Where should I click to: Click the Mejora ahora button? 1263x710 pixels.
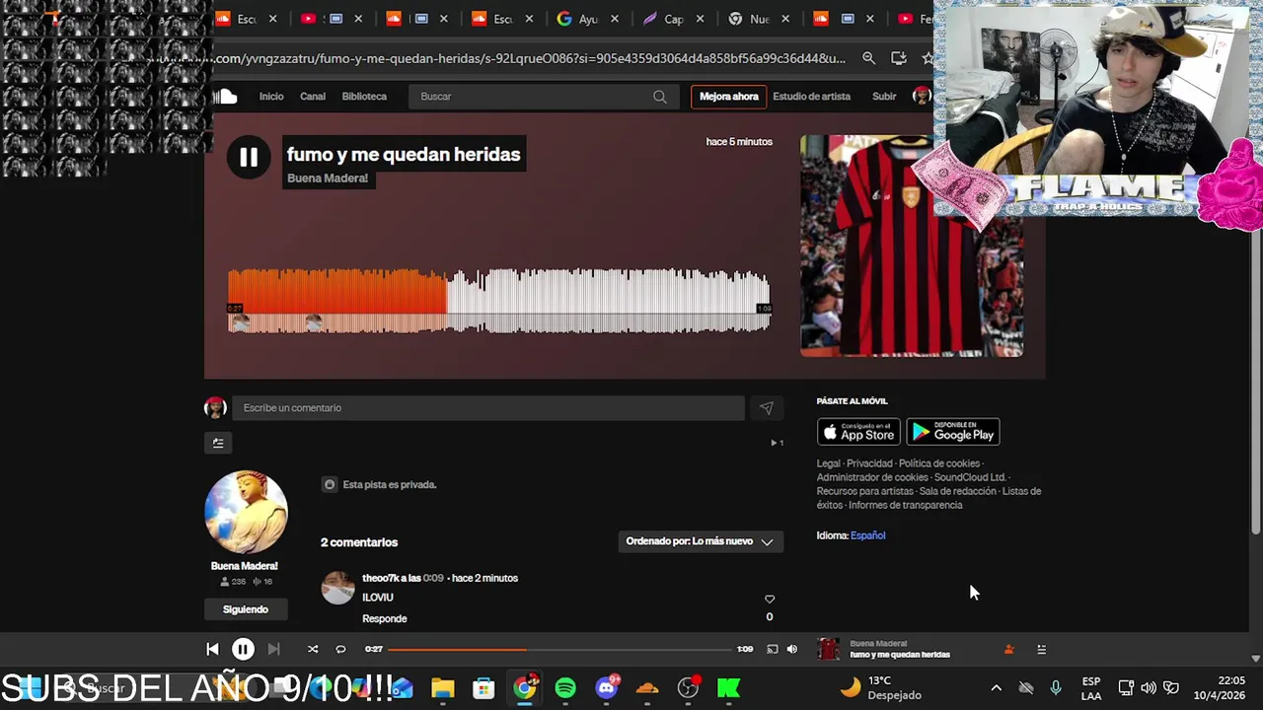tap(729, 97)
